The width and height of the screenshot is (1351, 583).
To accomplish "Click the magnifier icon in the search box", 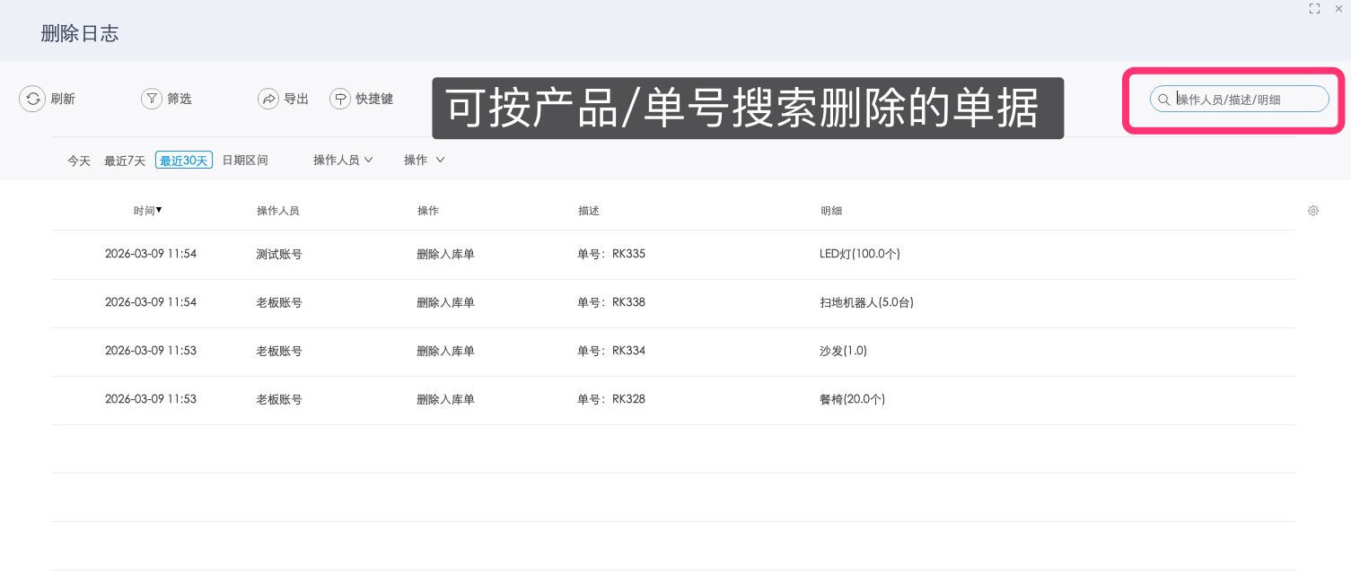I will [x=1164, y=100].
